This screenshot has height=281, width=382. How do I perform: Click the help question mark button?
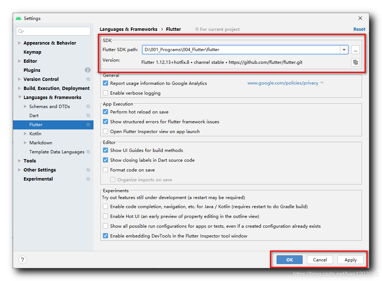click(22, 260)
